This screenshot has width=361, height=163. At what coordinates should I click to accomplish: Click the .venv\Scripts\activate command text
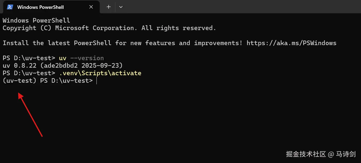click(100, 73)
